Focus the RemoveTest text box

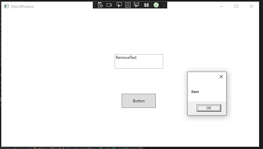pyautogui.click(x=139, y=62)
